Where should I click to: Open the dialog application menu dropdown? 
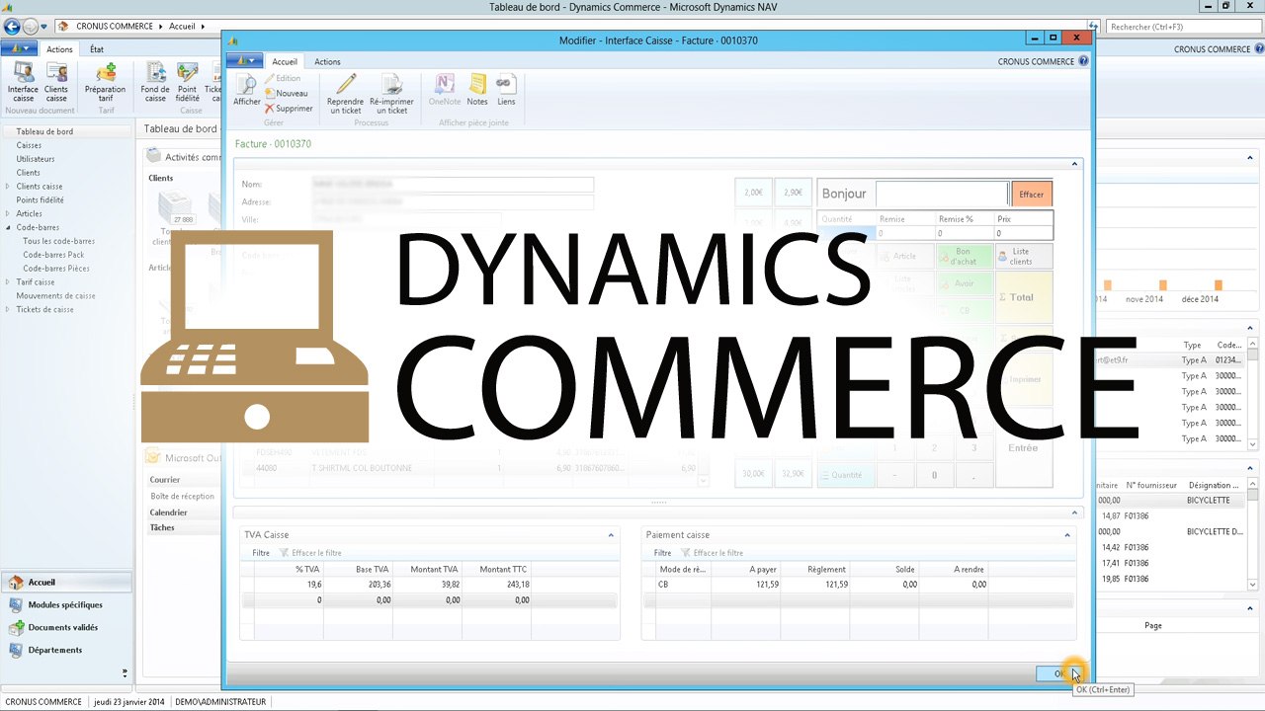coord(244,61)
